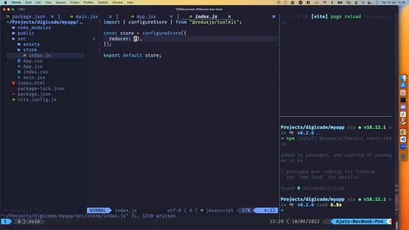Open the Dock terminal app icon

(403, 100)
